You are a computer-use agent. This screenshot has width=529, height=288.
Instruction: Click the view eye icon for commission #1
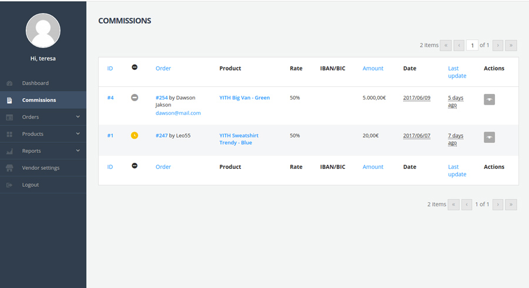(489, 137)
